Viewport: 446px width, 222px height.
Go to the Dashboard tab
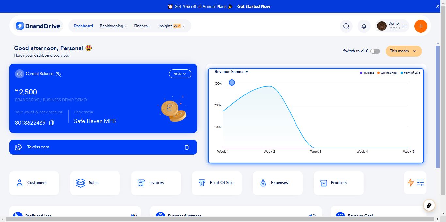click(x=83, y=26)
